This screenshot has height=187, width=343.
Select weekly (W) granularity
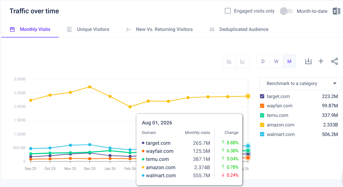pyautogui.click(x=276, y=61)
